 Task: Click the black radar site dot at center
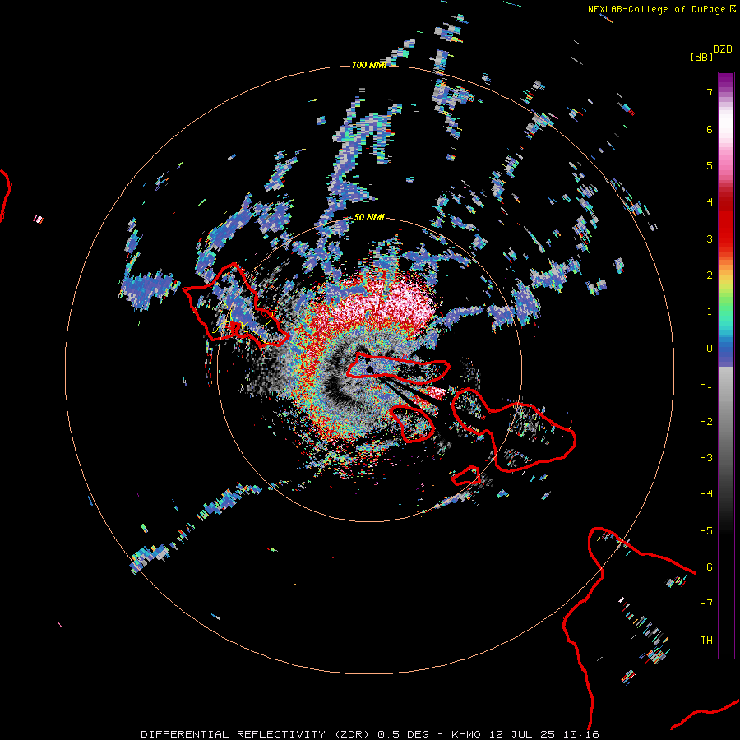[370, 369]
